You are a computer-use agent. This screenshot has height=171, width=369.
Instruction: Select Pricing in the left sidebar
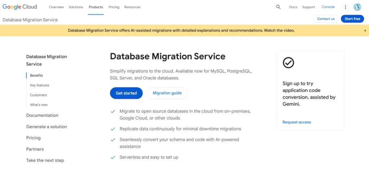pyautogui.click(x=33, y=138)
